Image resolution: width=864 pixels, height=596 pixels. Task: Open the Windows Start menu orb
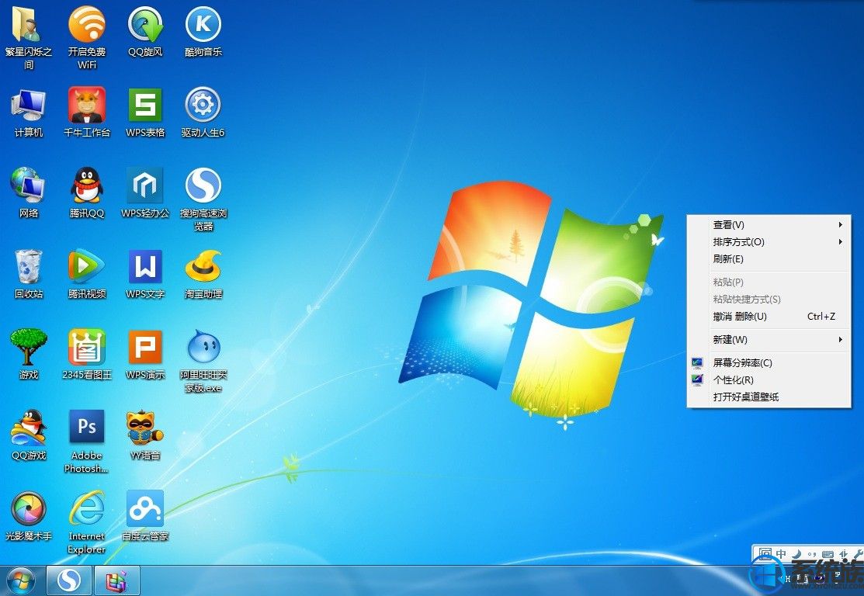pyautogui.click(x=21, y=580)
